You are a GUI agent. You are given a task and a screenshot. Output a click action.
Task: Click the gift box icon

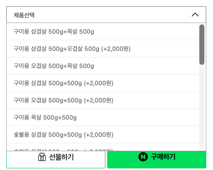[x=42, y=157]
